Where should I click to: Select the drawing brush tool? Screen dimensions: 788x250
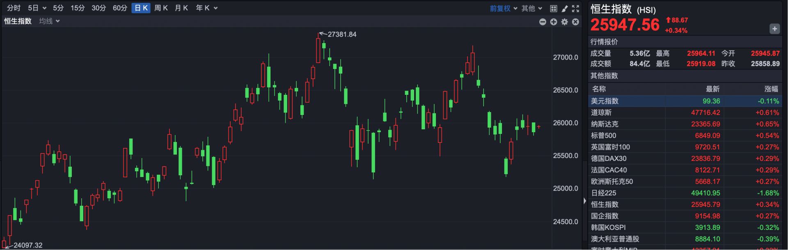point(565,8)
